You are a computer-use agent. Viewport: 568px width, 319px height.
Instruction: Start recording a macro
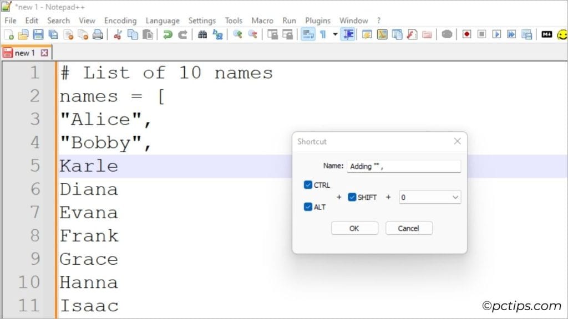[x=466, y=34]
